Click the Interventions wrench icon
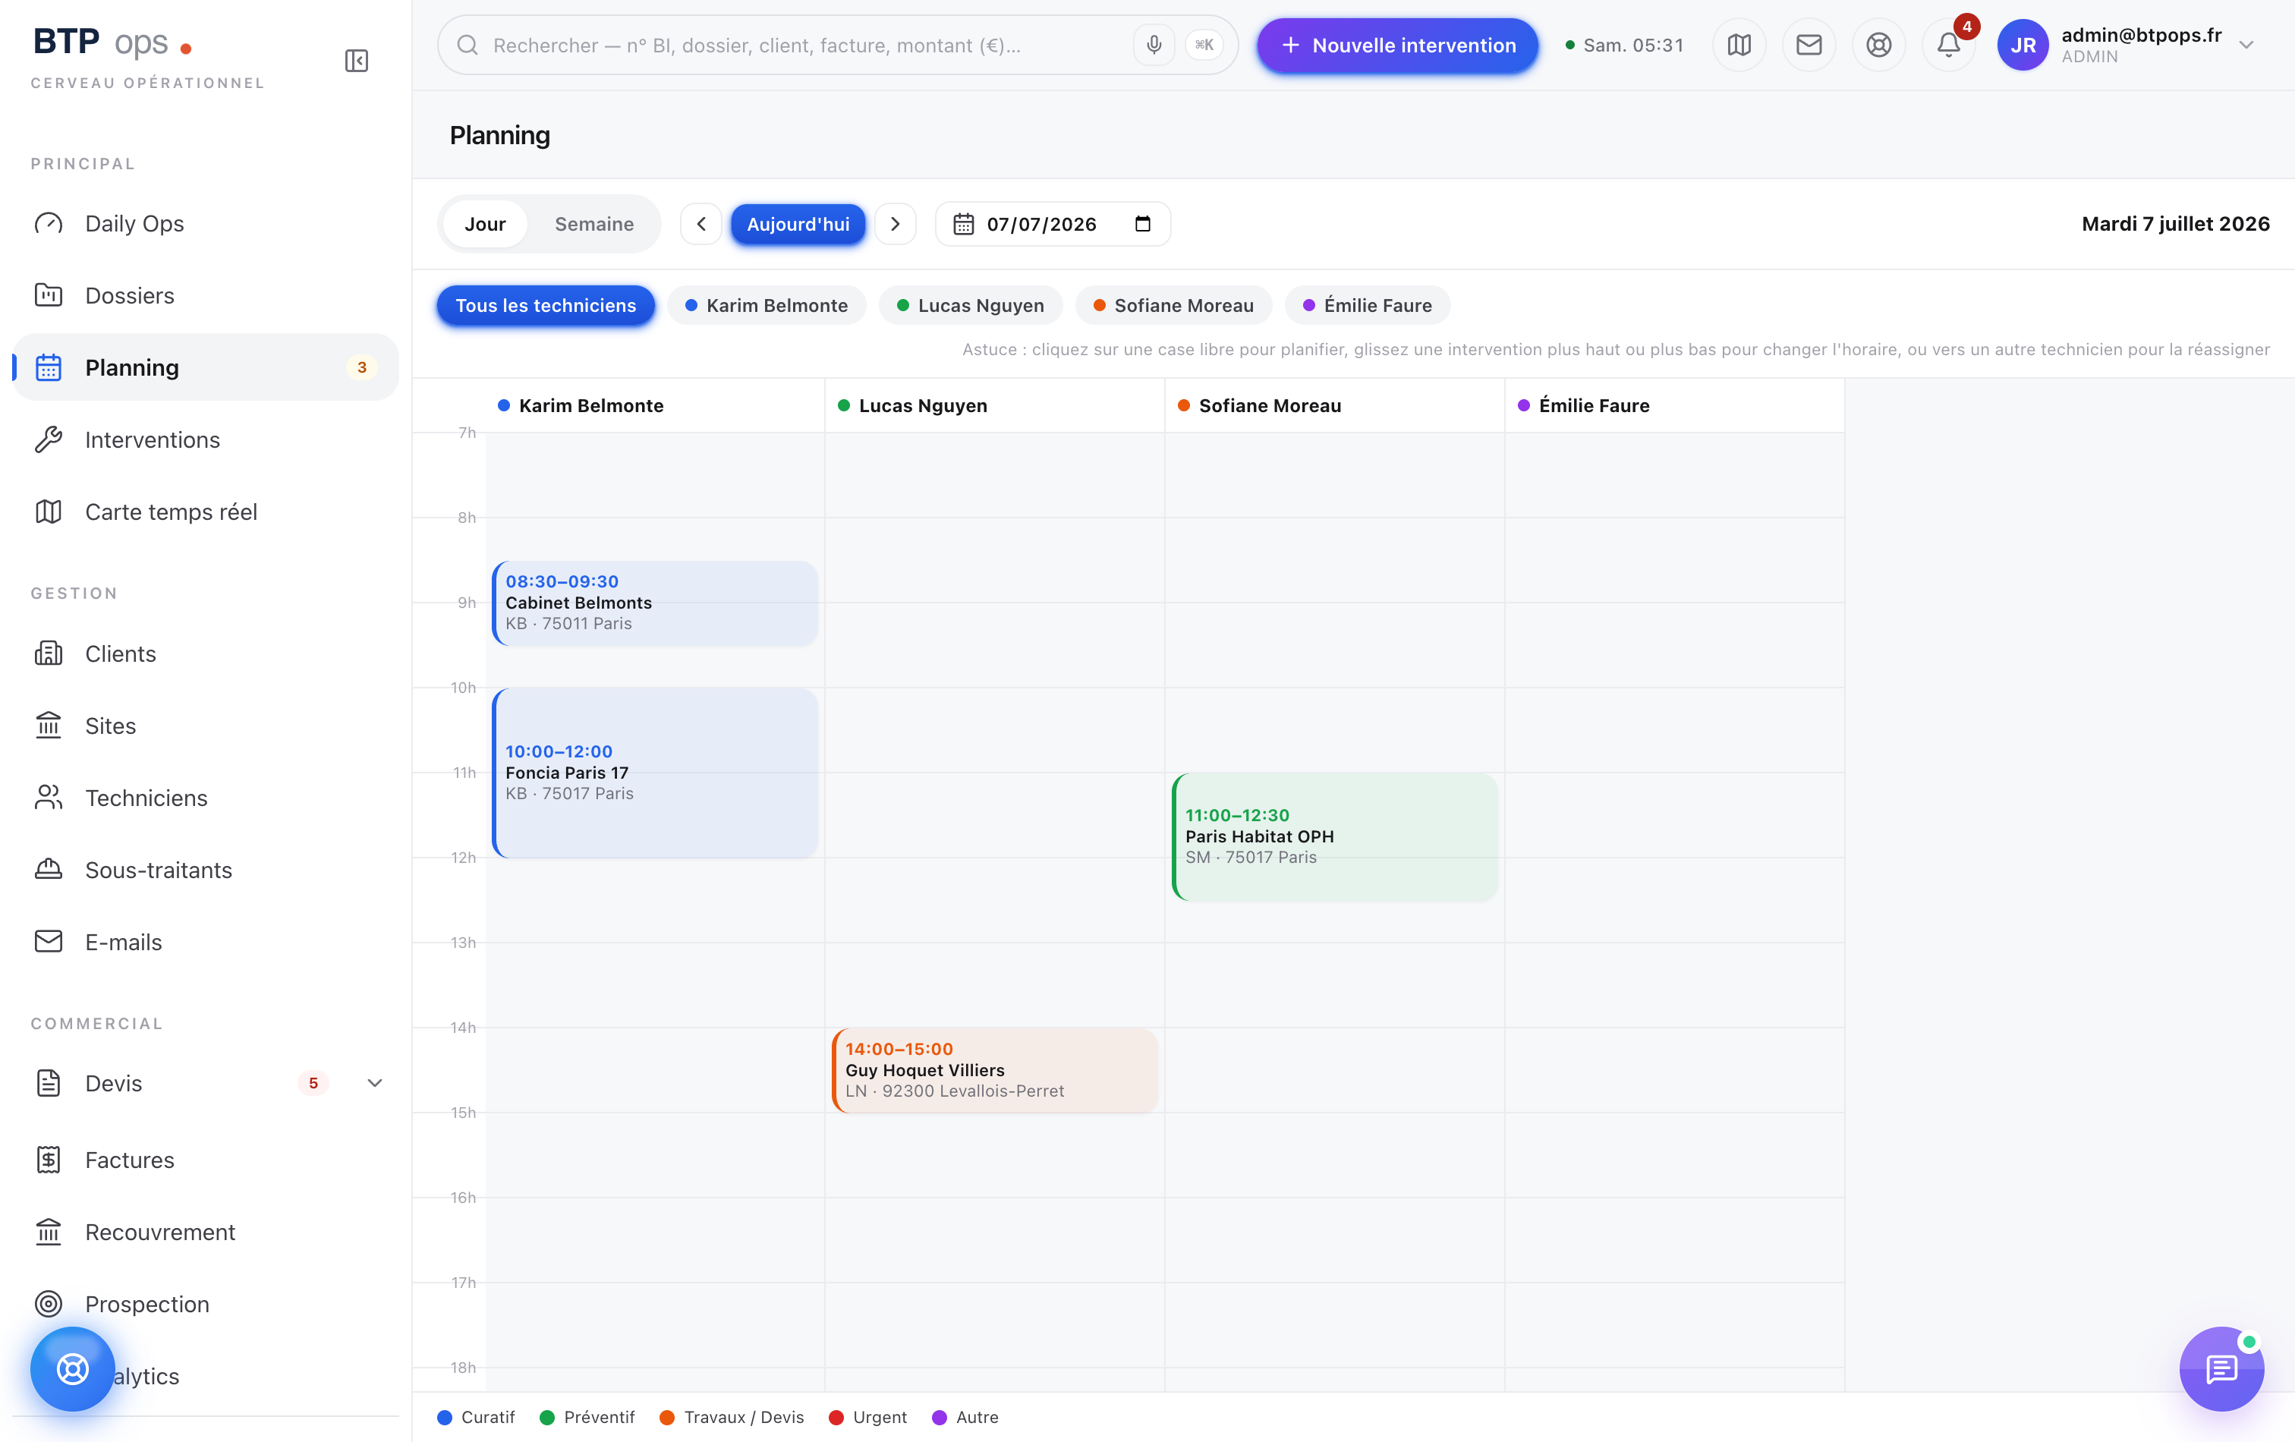Viewport: 2295px width, 1442px height. 49,439
